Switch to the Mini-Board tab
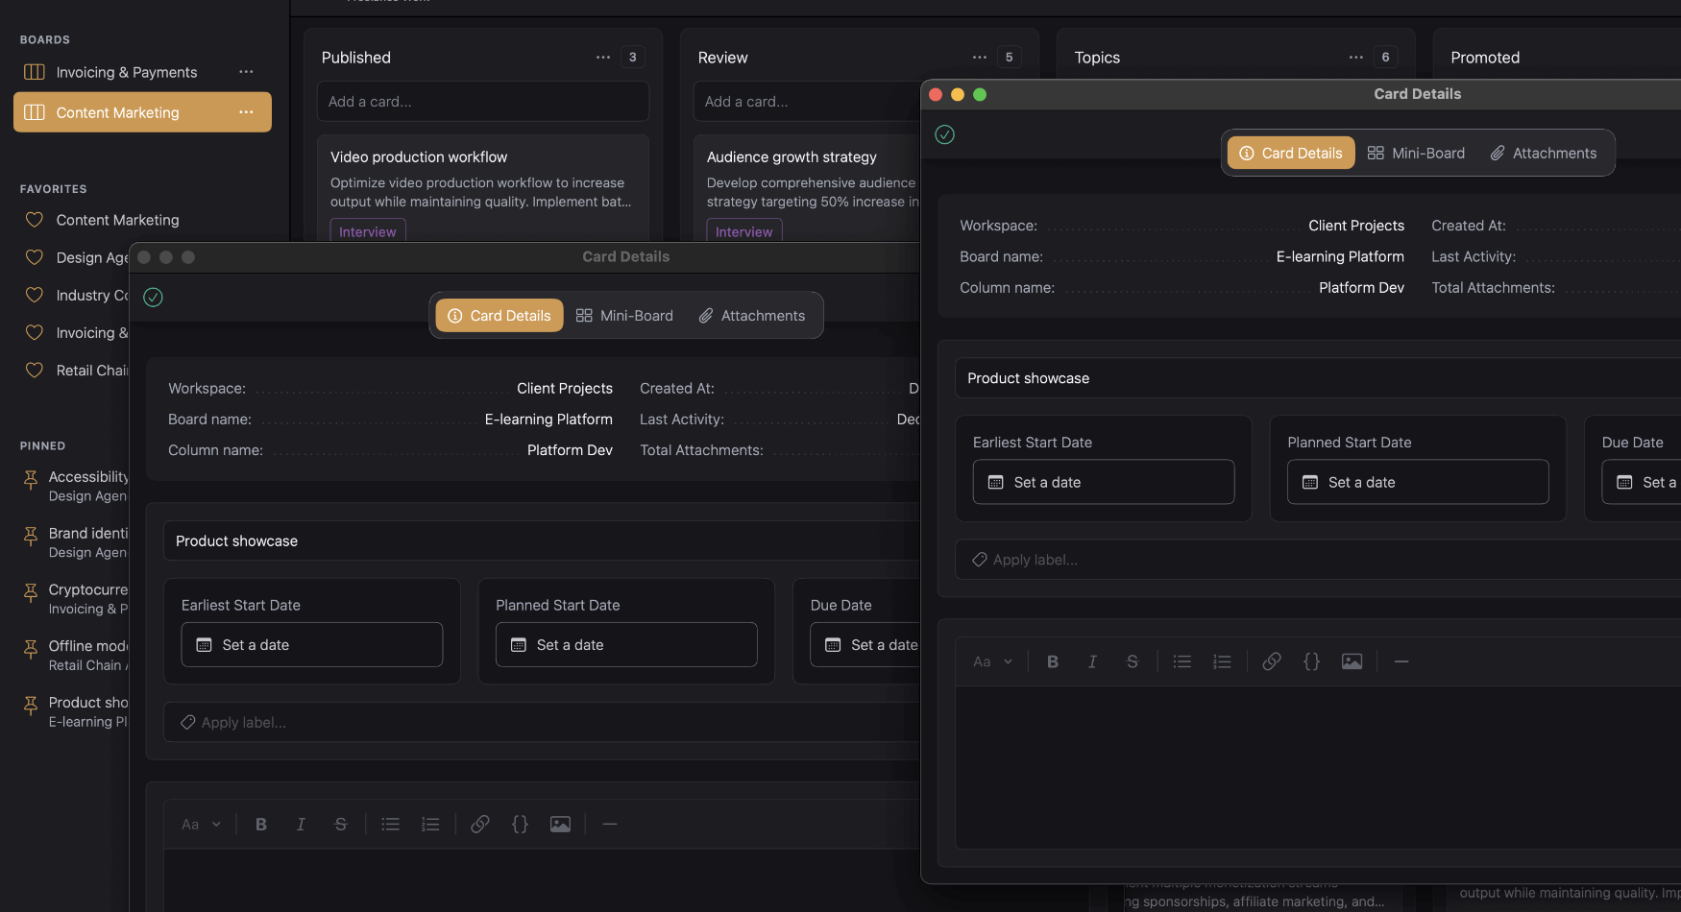 1417,153
